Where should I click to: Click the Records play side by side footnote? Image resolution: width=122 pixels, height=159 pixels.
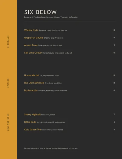tap(51, 148)
